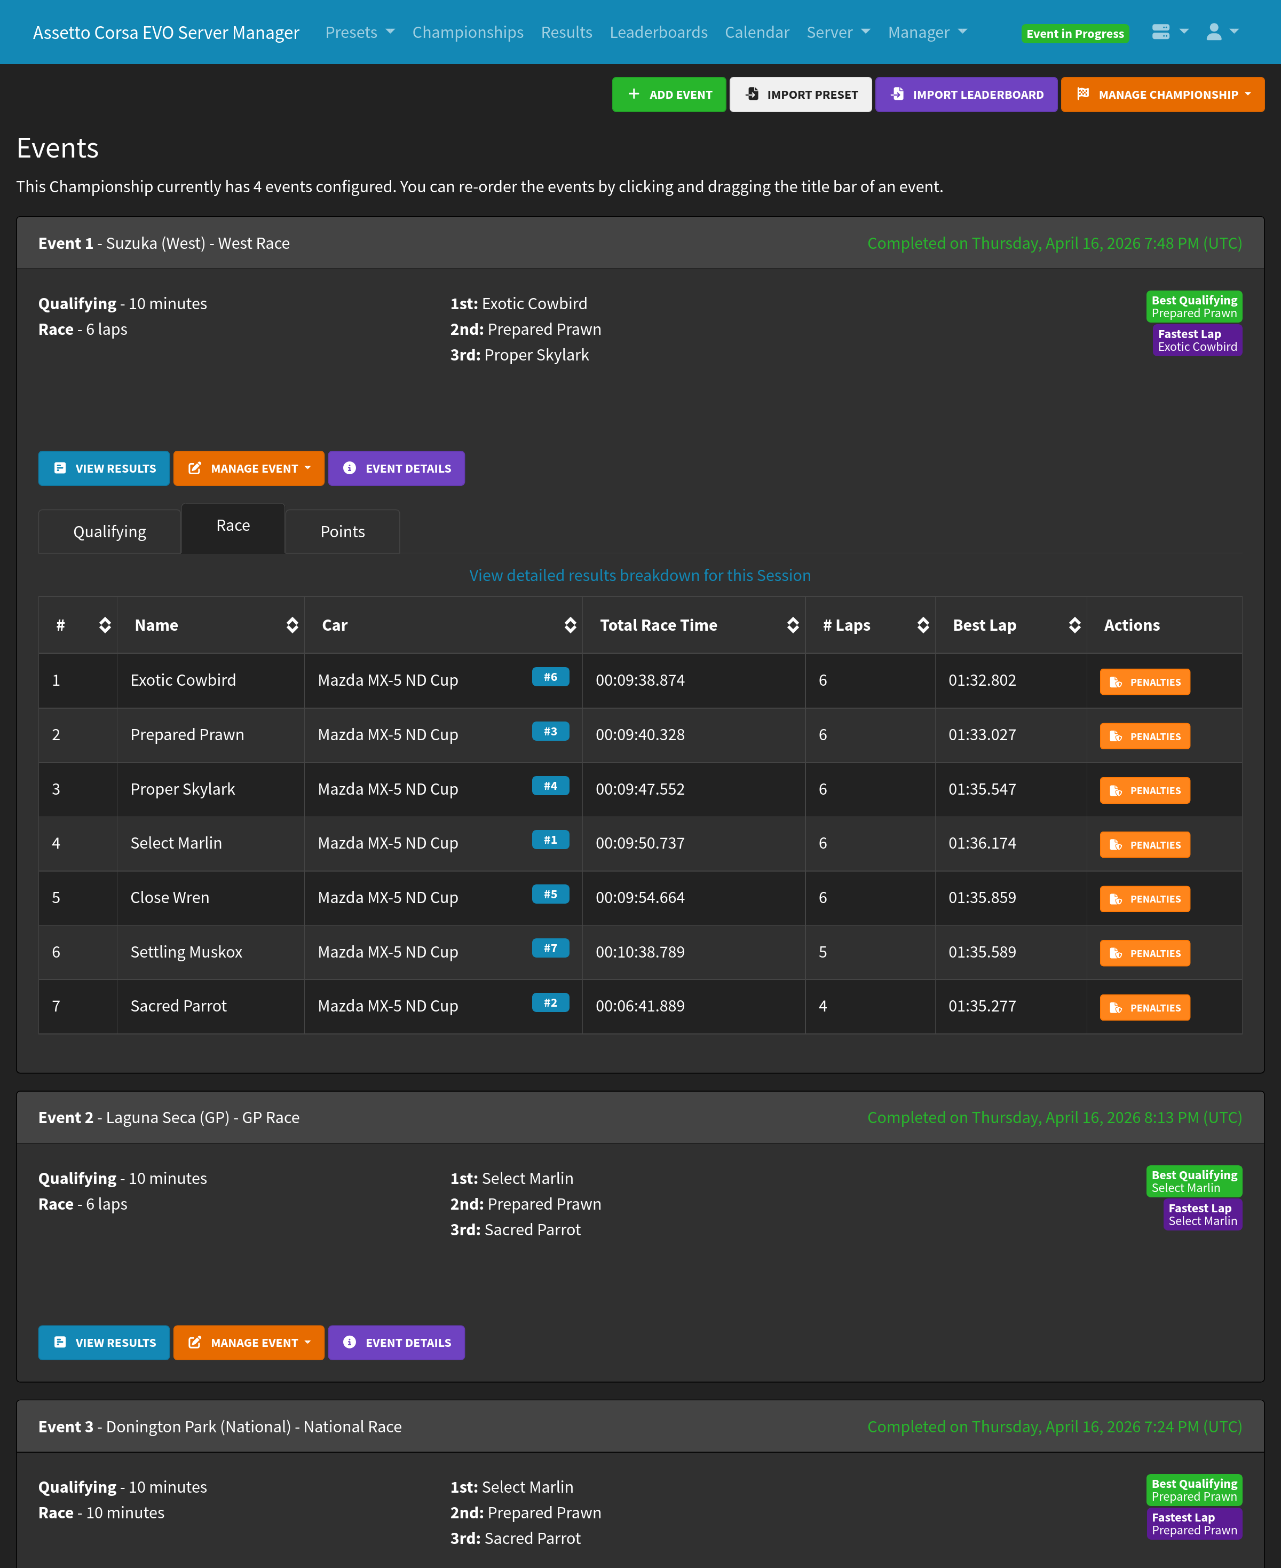This screenshot has width=1281, height=1568.
Task: Switch to the Qualifying tab
Action: (109, 531)
